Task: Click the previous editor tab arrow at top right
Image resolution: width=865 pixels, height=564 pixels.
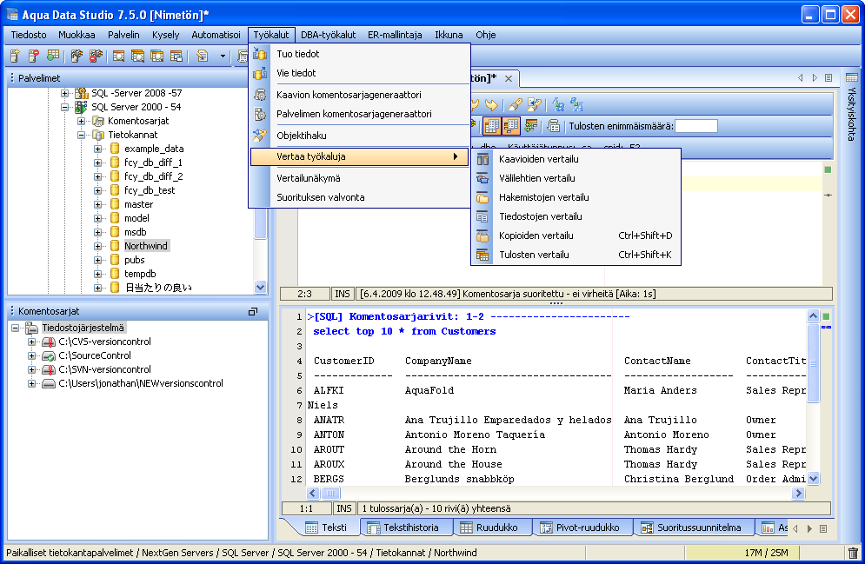Action: point(800,78)
